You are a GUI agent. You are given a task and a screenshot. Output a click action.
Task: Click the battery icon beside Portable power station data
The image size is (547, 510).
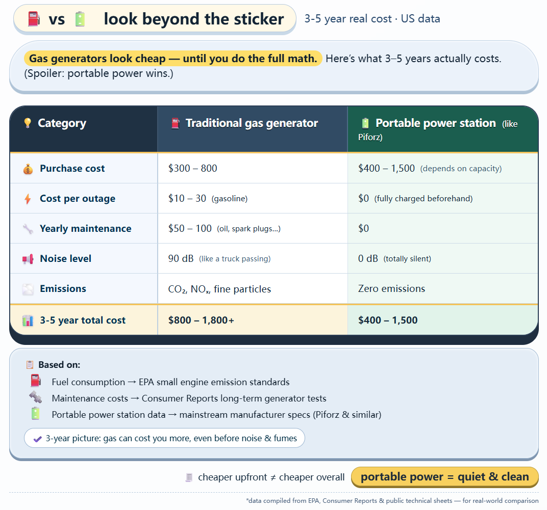click(35, 414)
